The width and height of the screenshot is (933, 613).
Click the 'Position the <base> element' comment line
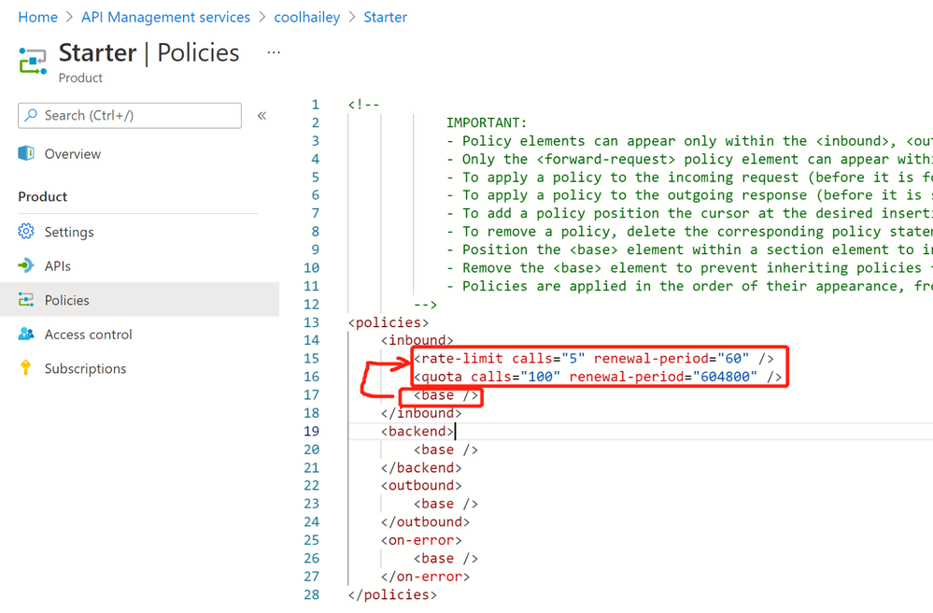[x=689, y=249]
